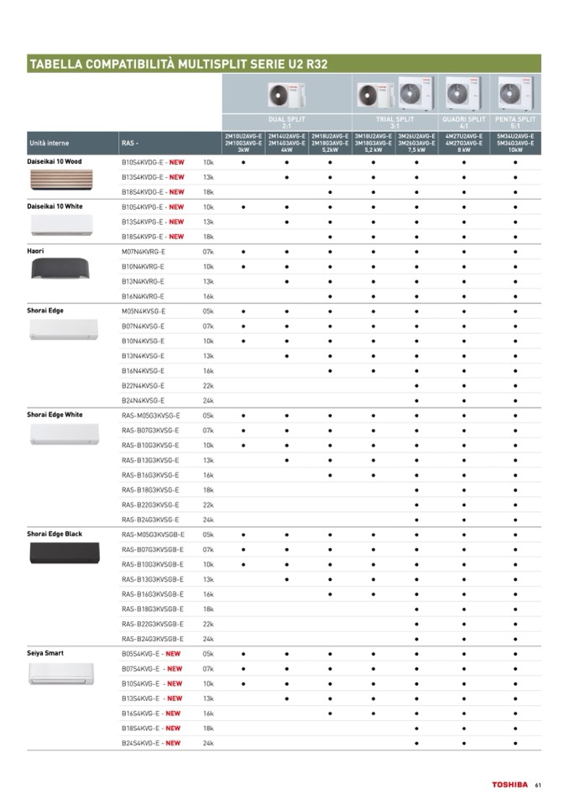Click the Daiseikai 10 White unit image
Viewport: 569px width, 805px height.
click(65, 225)
